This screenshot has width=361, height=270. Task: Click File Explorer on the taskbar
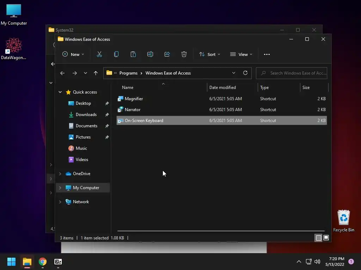pos(27,262)
